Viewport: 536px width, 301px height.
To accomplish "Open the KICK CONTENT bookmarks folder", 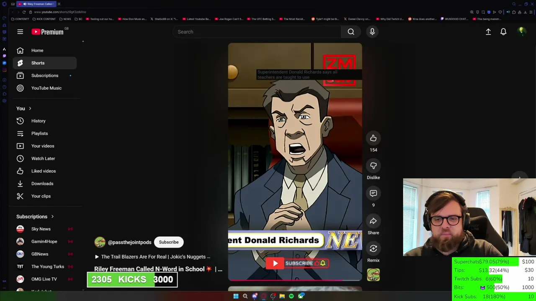I will [44, 19].
